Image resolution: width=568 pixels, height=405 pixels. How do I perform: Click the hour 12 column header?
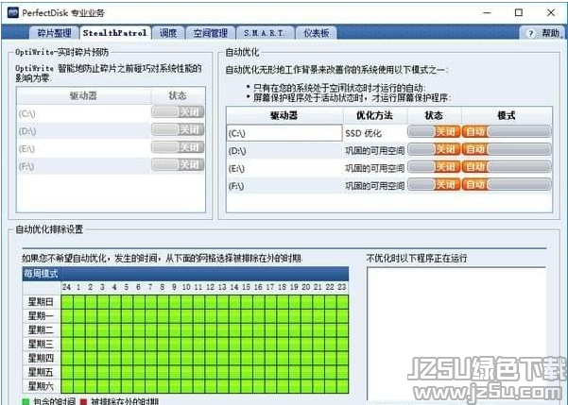point(211,287)
